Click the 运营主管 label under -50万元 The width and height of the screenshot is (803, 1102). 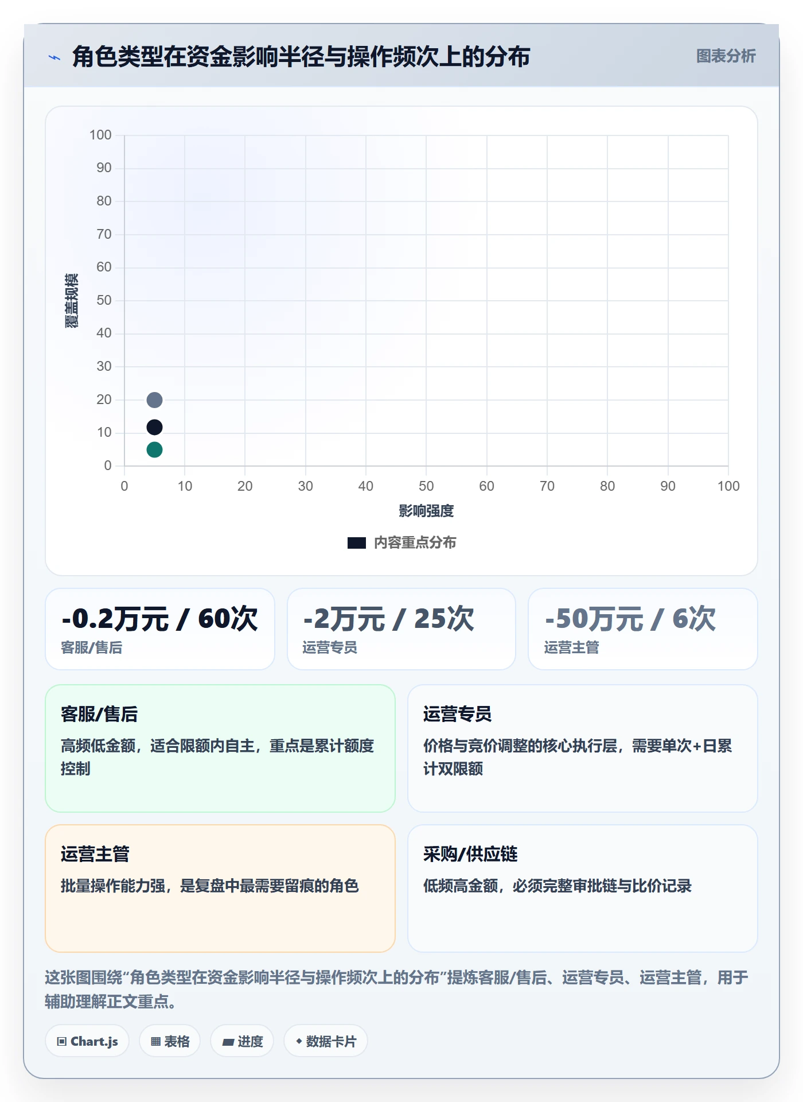tap(571, 647)
